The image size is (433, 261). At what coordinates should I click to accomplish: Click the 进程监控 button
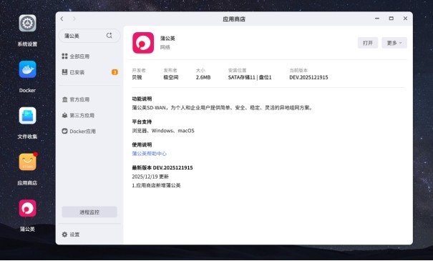coord(89,212)
